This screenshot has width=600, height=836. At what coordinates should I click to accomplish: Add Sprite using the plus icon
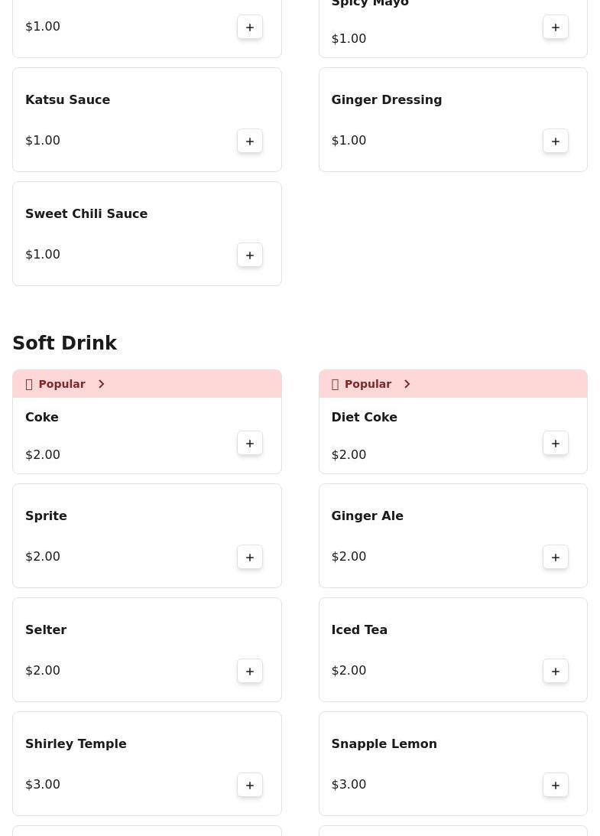250,557
